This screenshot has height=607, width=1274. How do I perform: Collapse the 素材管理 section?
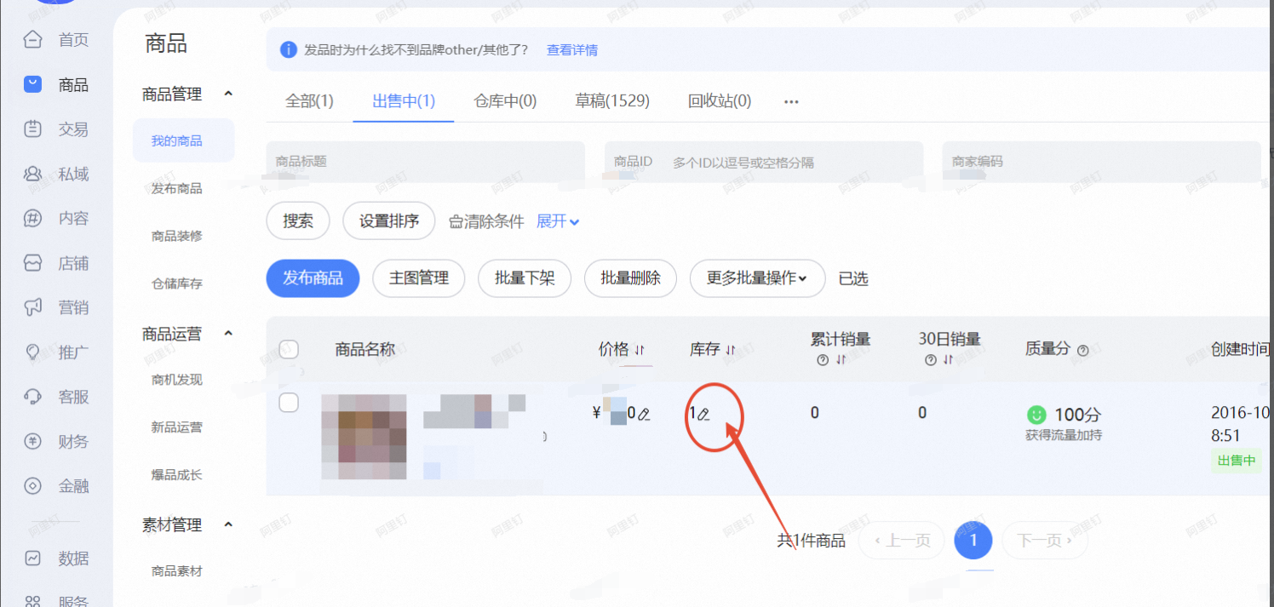pyautogui.click(x=228, y=524)
